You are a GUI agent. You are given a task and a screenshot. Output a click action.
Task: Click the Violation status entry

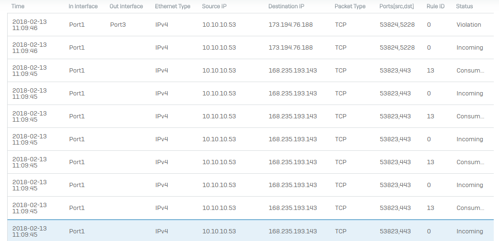click(468, 24)
